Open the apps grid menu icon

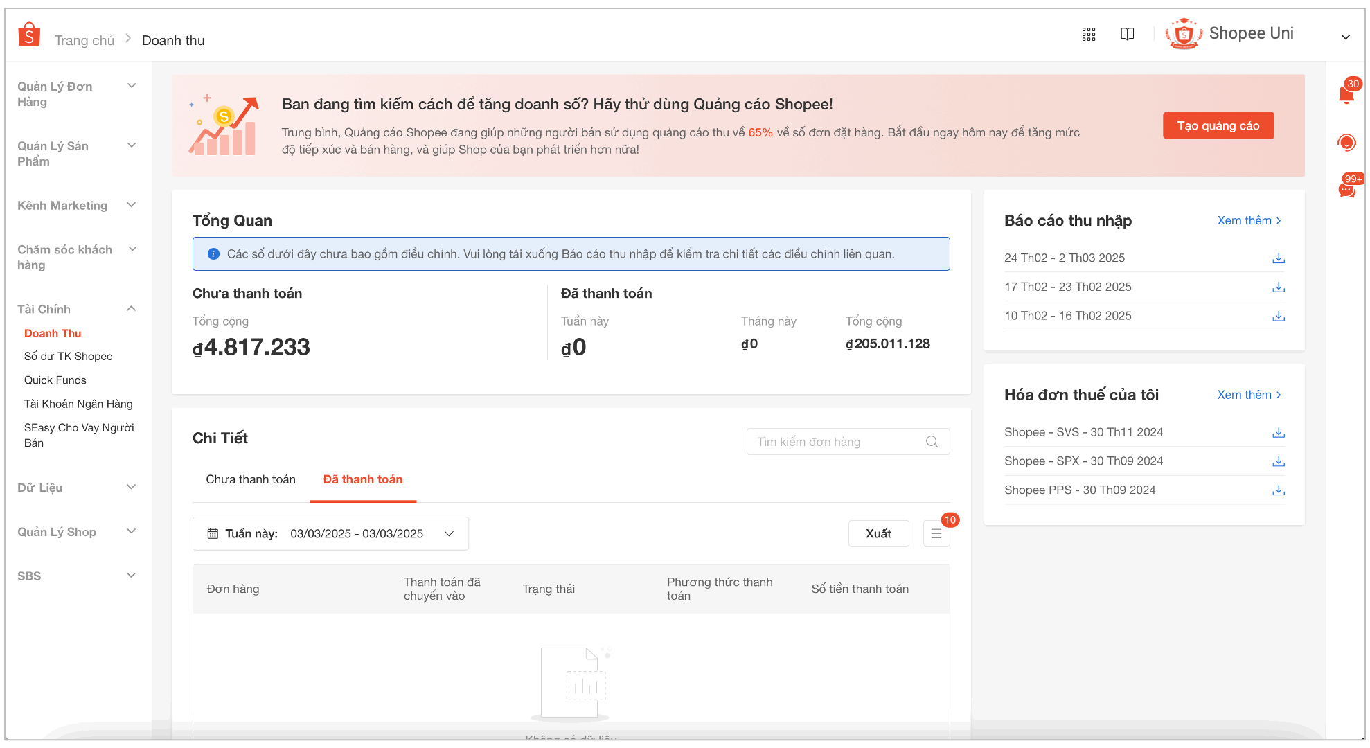(1089, 35)
